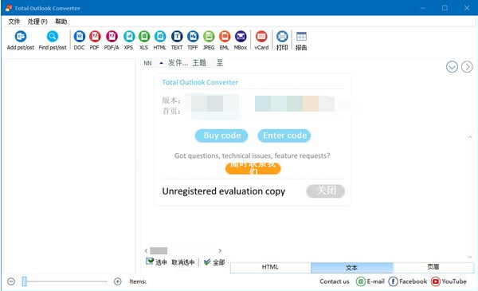The height and width of the screenshot is (291, 478).
Task: Click the Unregistered evaluation copy text
Action: point(224,191)
